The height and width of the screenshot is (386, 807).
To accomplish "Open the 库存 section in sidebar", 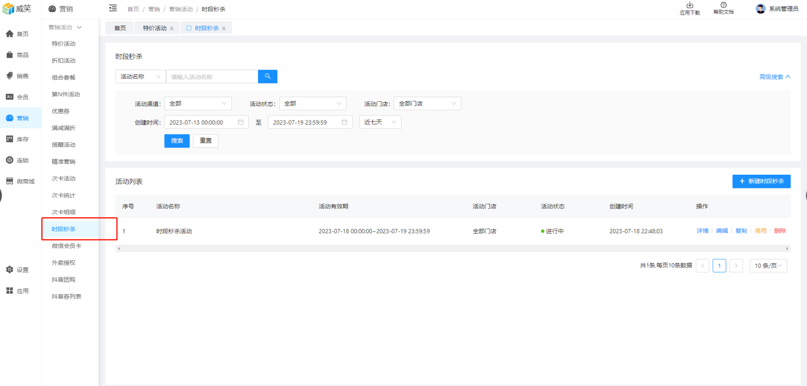I will (x=17, y=139).
